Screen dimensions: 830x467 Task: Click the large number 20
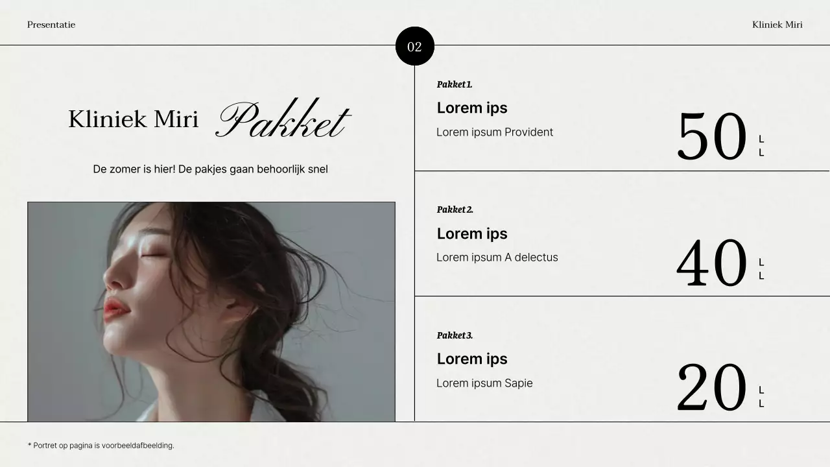point(712,388)
